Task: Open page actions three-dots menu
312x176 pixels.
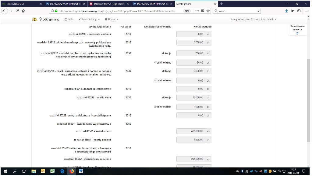Action: tap(197, 11)
